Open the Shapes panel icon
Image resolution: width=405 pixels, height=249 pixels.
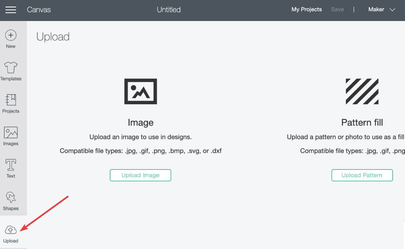11,197
